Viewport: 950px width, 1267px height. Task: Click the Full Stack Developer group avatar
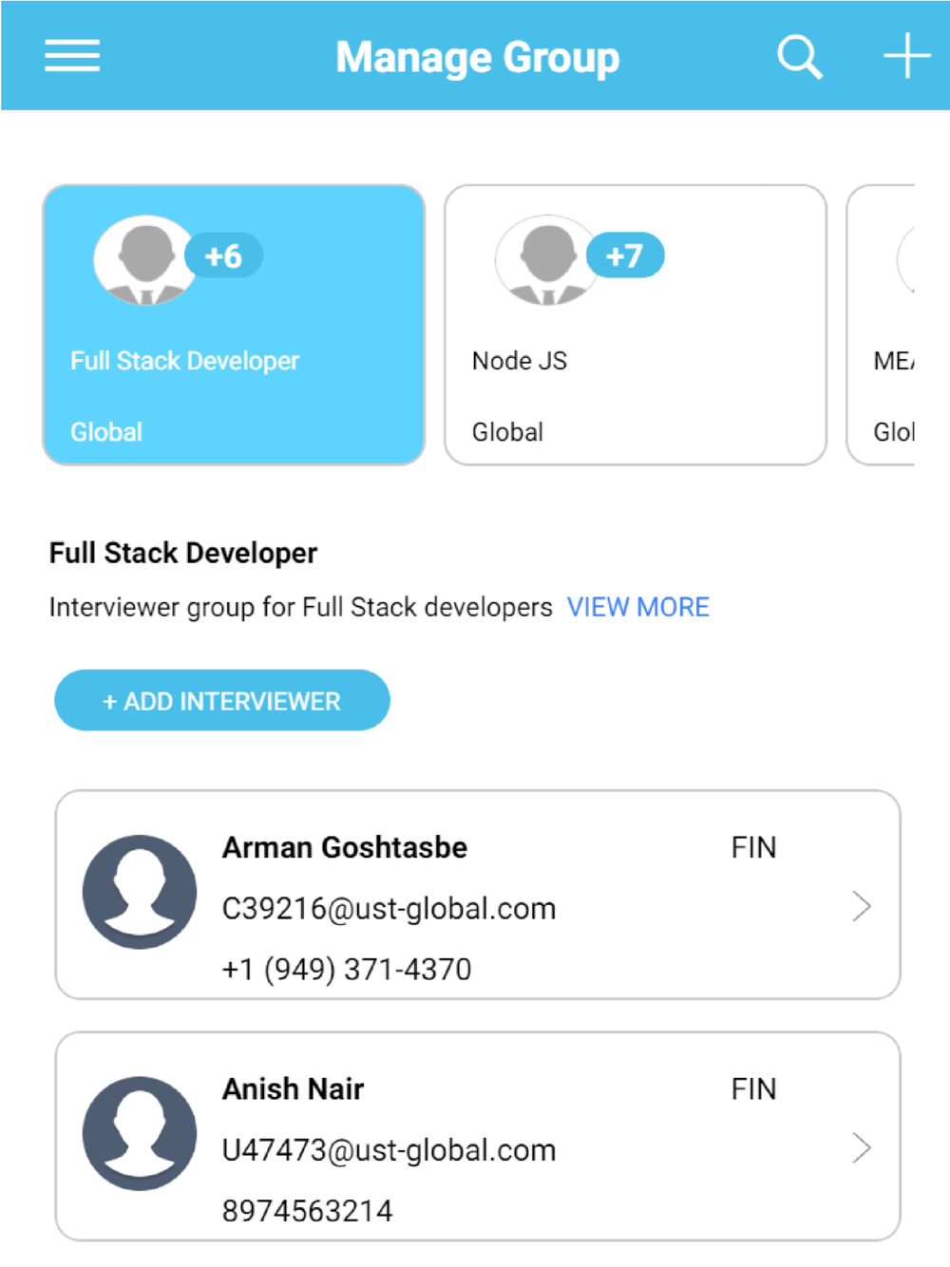tap(144, 260)
